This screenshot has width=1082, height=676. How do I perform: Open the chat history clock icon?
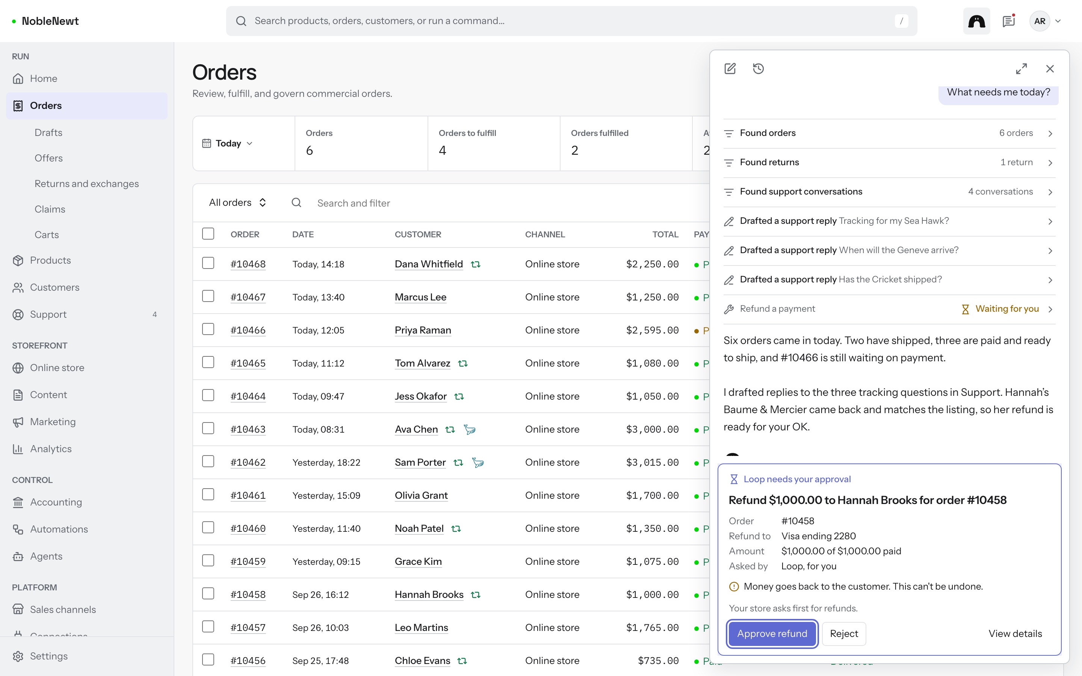(758, 69)
